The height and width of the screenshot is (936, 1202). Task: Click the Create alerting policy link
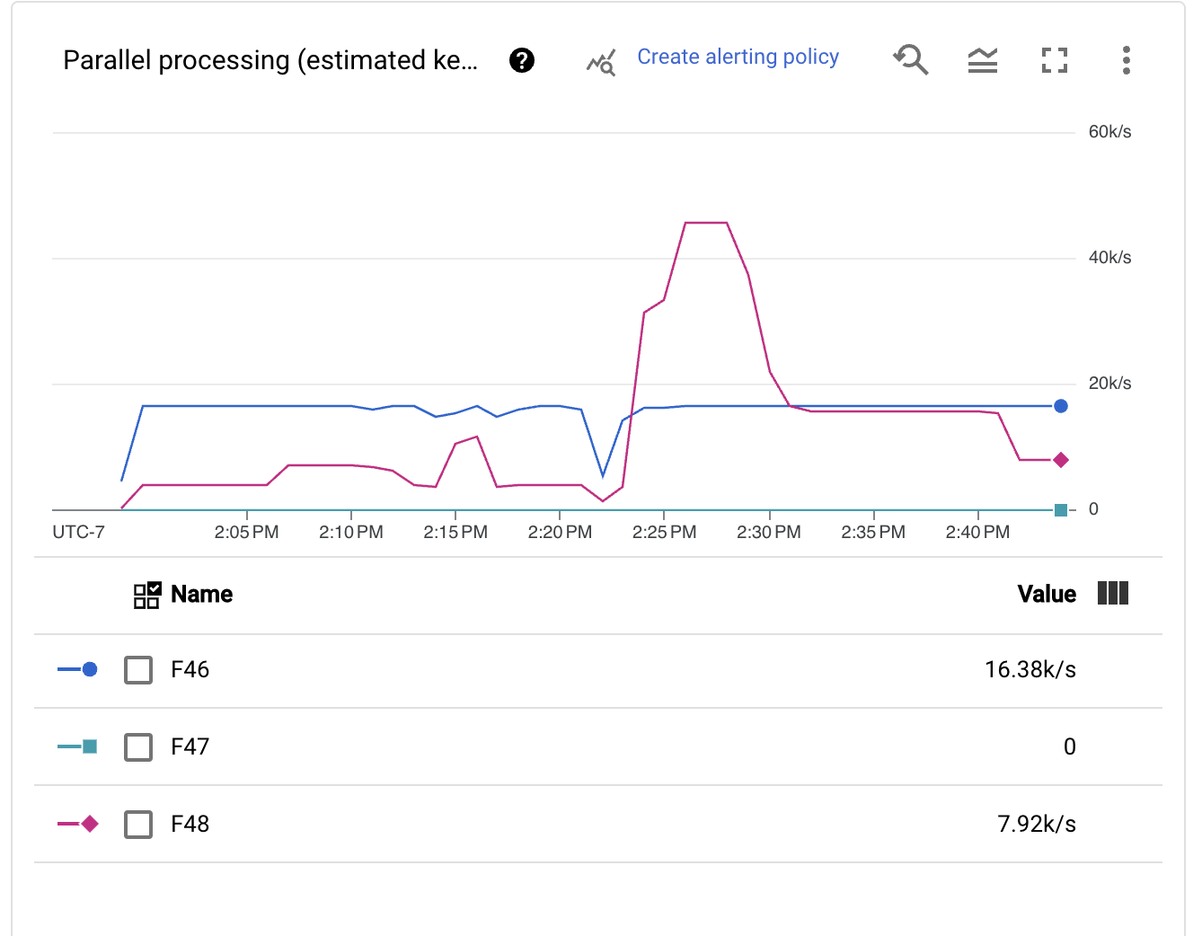738,57
